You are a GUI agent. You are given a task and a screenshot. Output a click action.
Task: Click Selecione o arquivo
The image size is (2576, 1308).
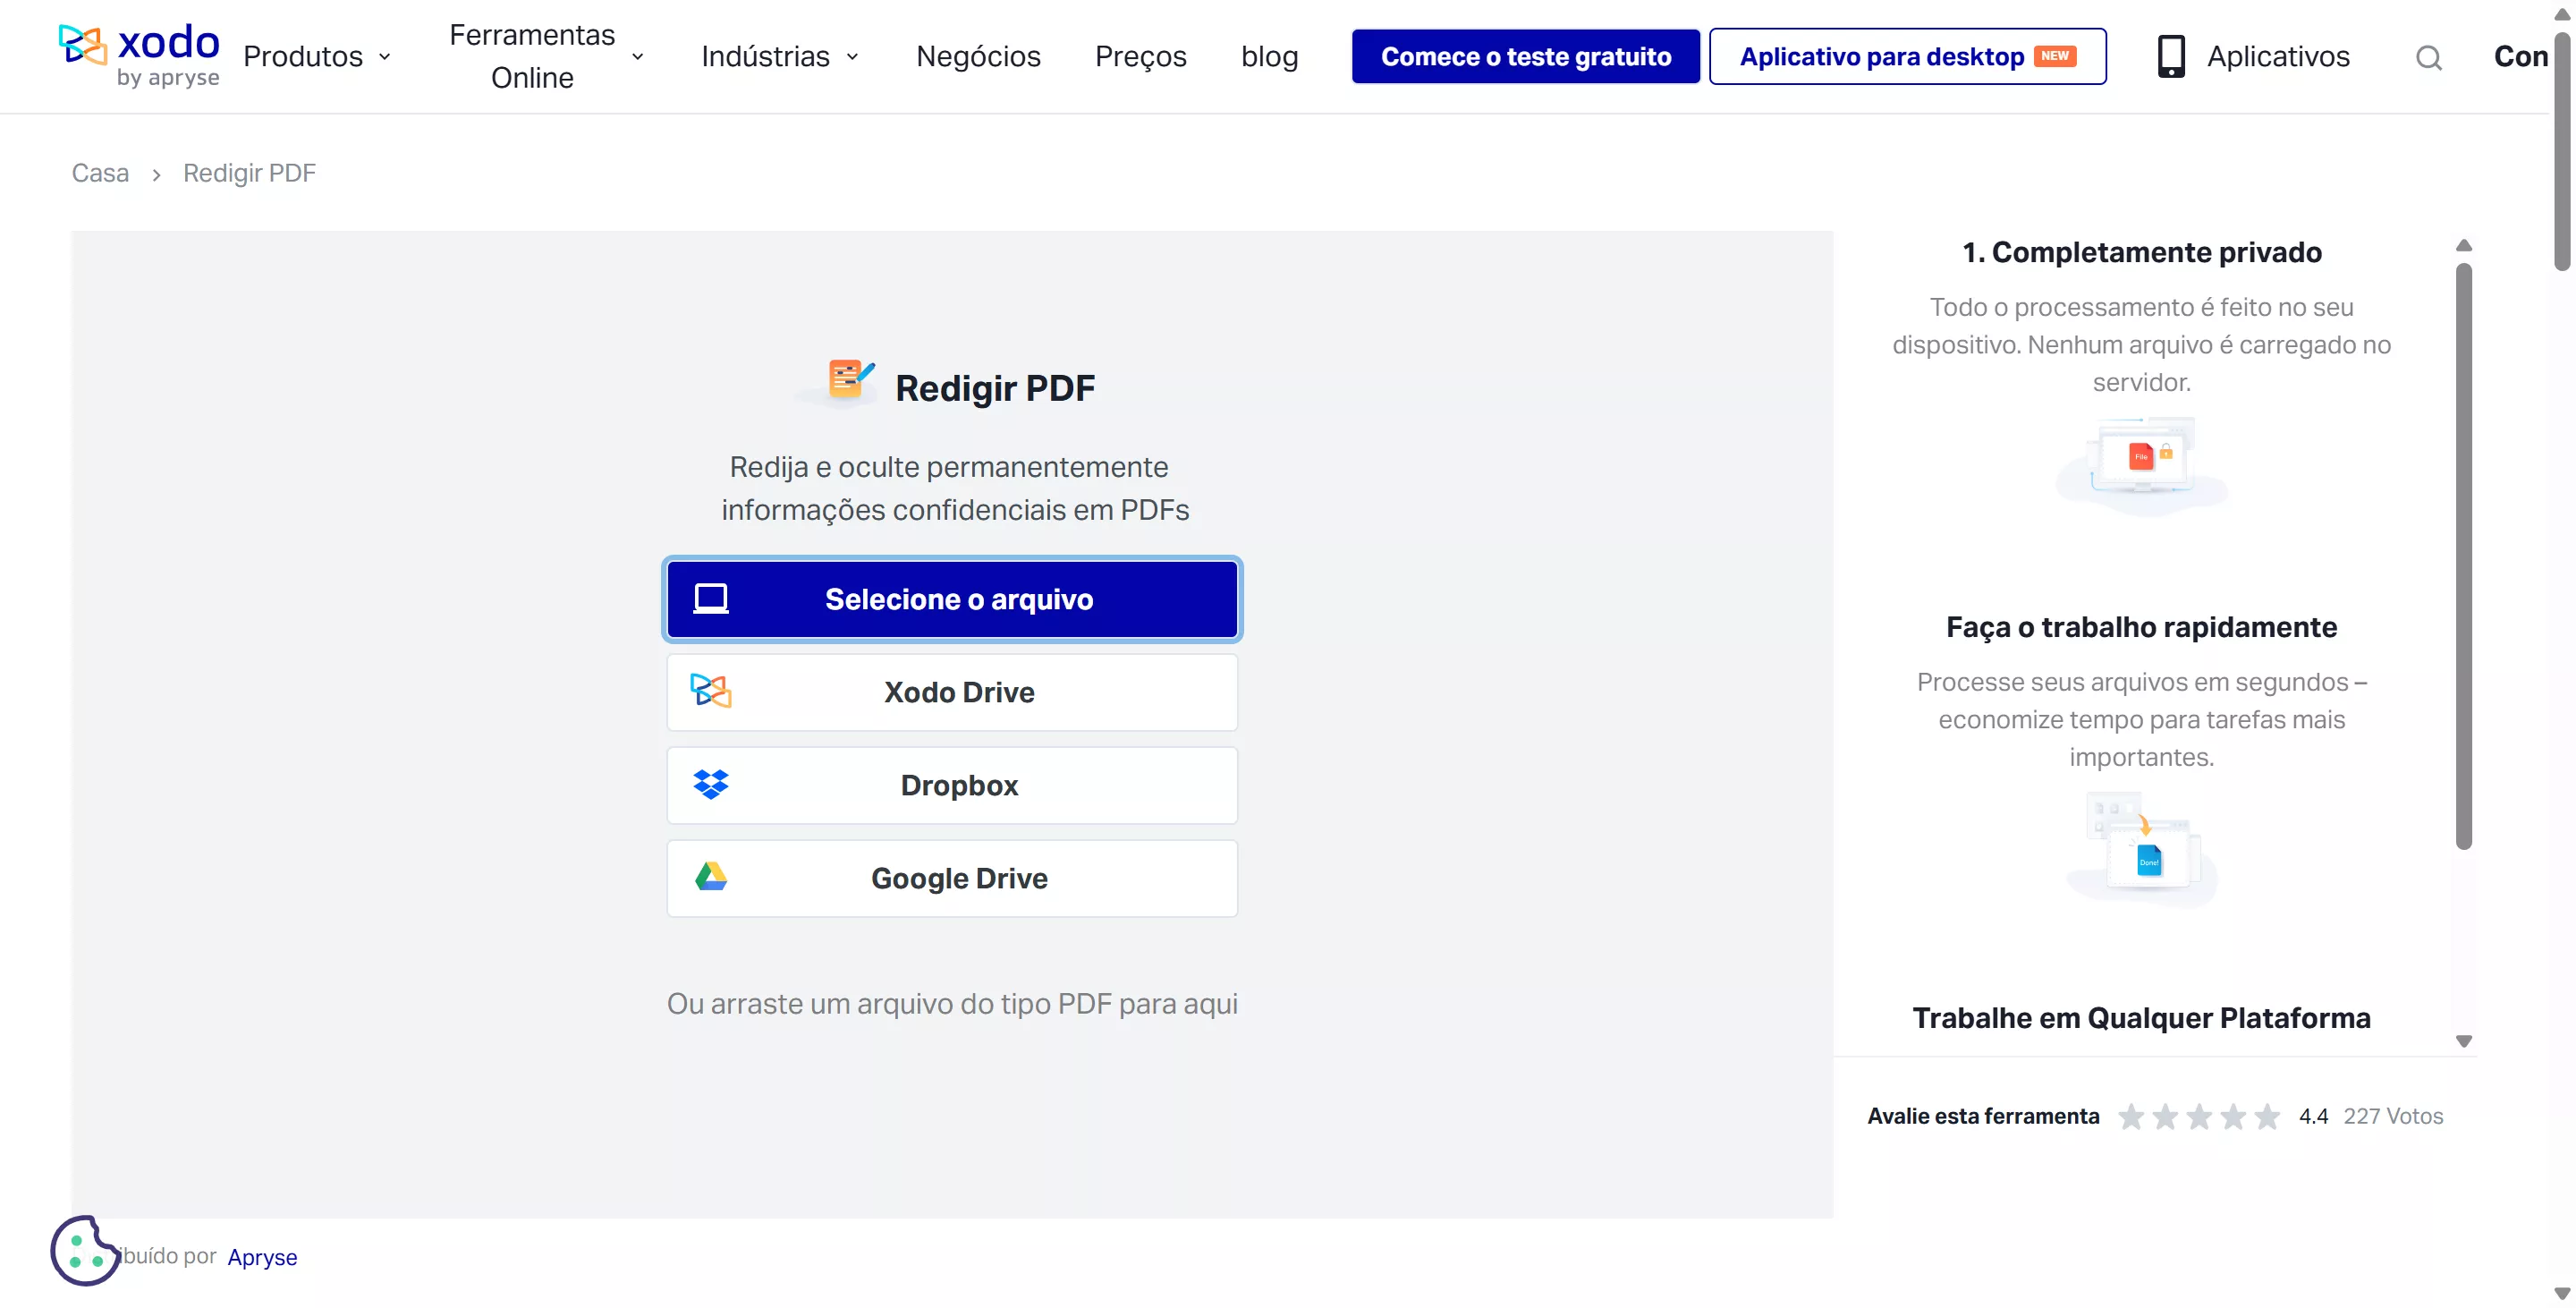[951, 598]
